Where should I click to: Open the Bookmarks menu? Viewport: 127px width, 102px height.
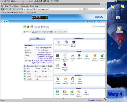point(25,6)
